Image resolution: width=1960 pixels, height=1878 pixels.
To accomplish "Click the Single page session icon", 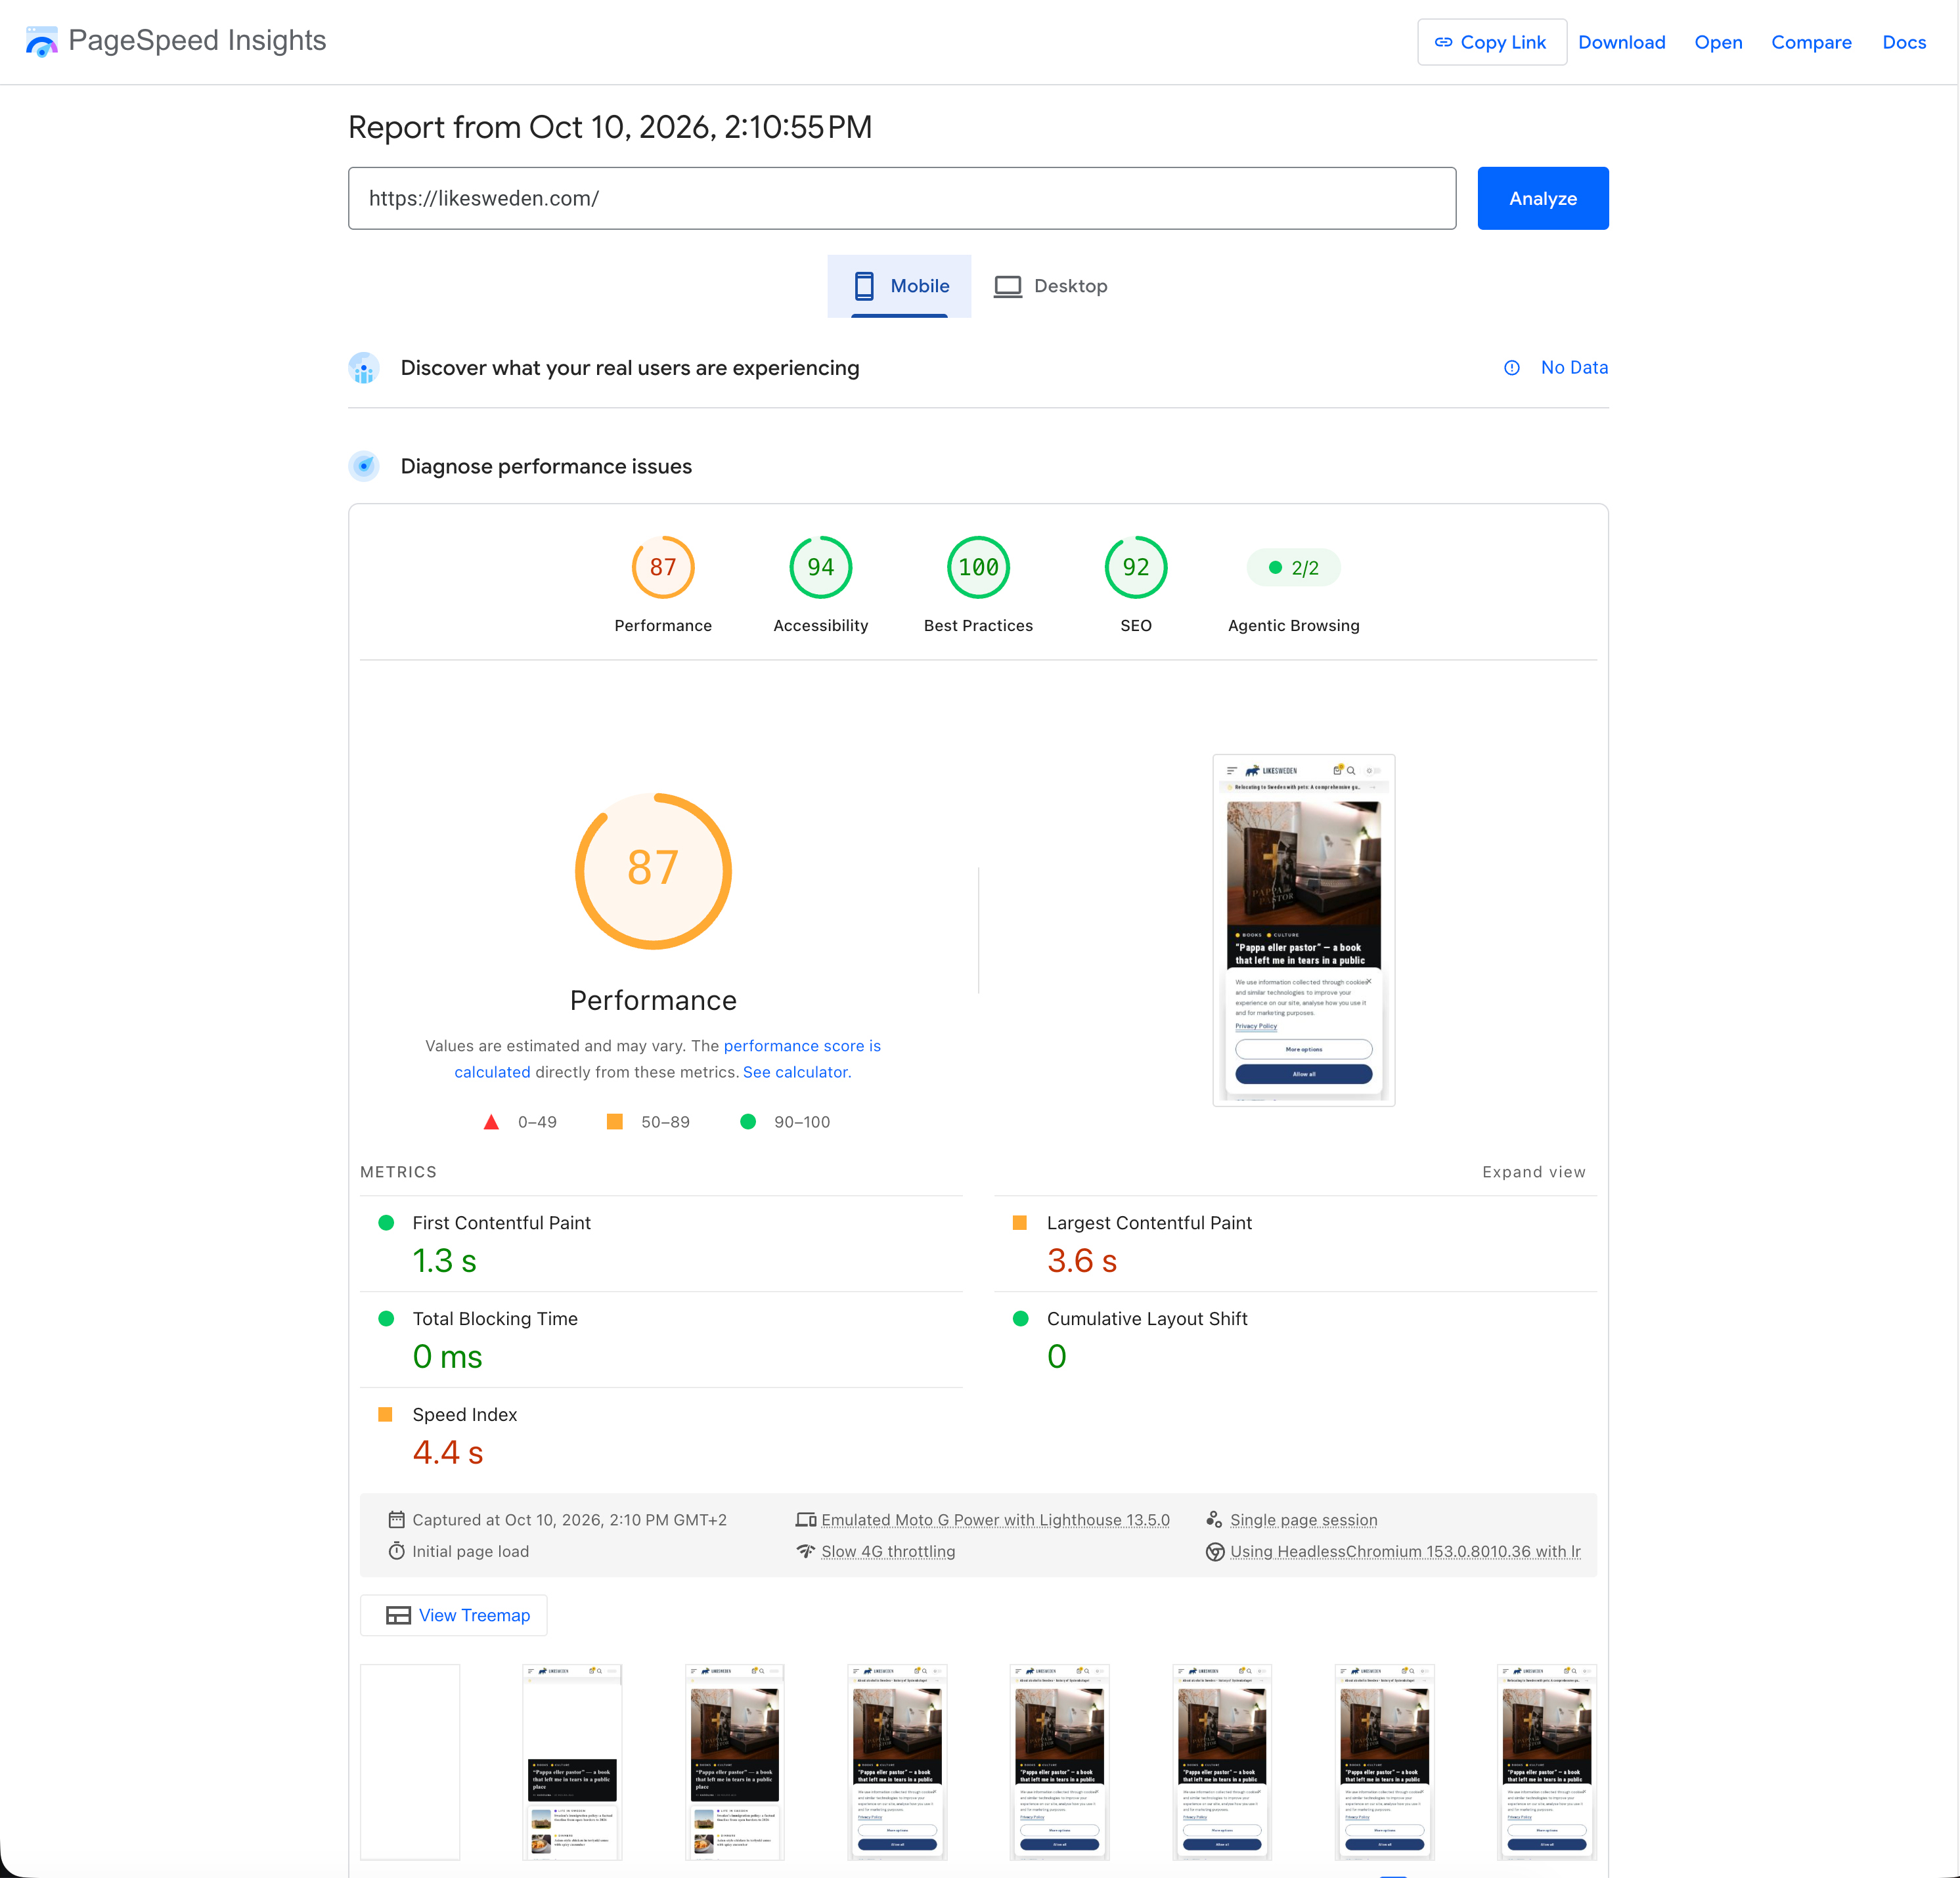I will click(1213, 1519).
